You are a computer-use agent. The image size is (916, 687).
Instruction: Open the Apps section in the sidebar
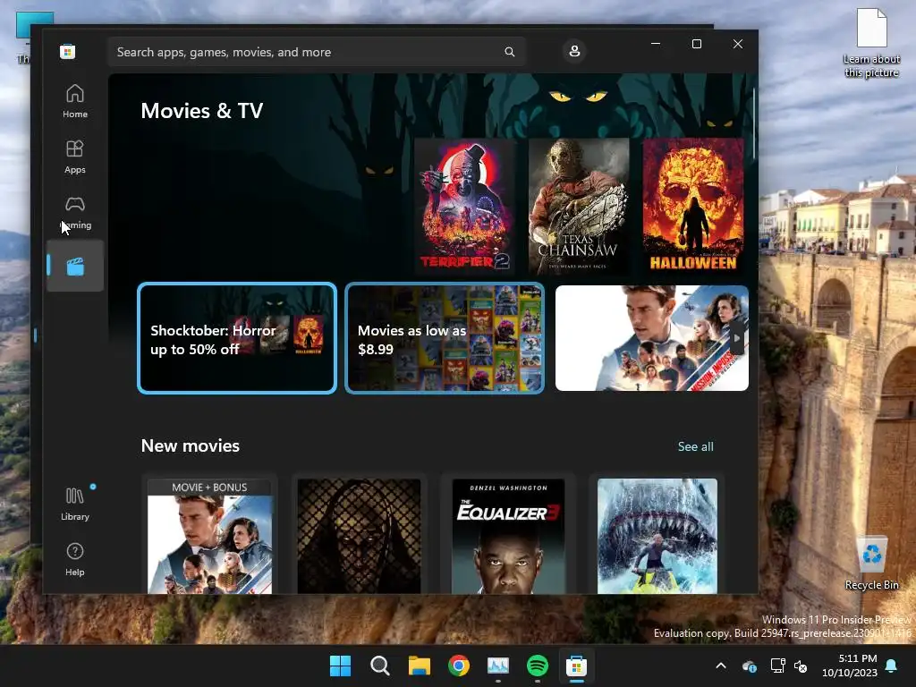[x=75, y=157]
